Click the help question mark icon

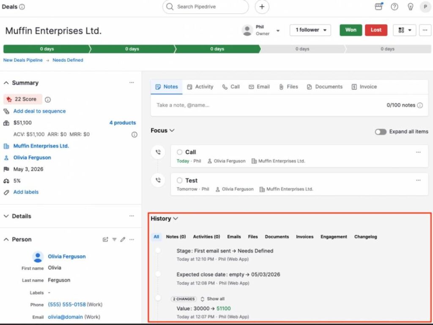395,7
